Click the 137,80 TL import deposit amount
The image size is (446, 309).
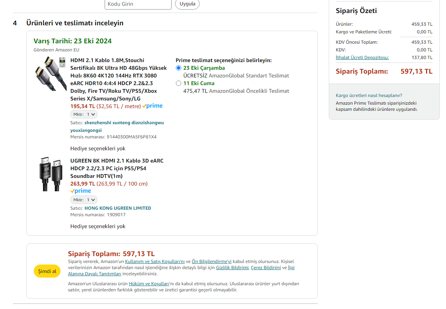click(x=422, y=58)
